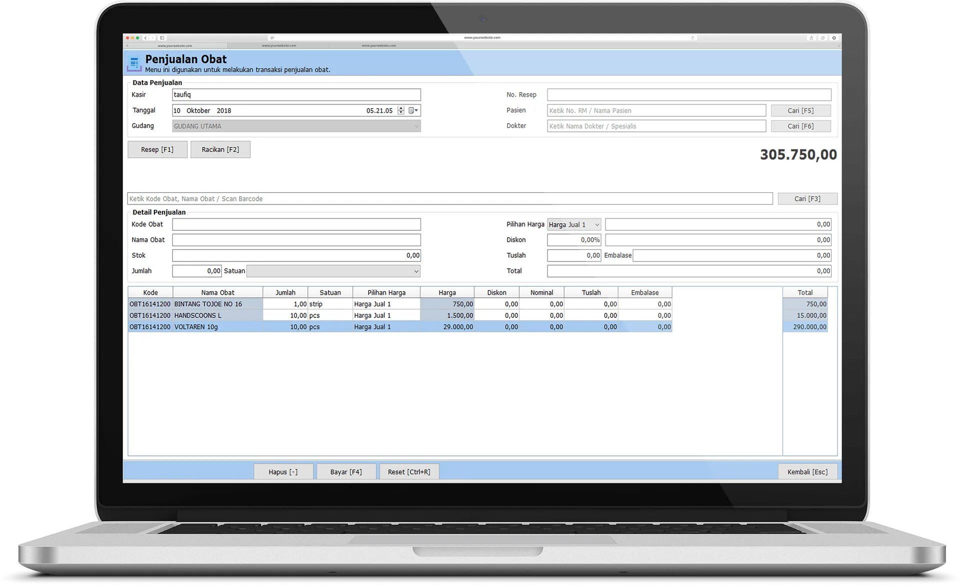Screen dimensions: 960x585
Task: Click the Total field in Detail Penjualan
Action: click(x=689, y=271)
